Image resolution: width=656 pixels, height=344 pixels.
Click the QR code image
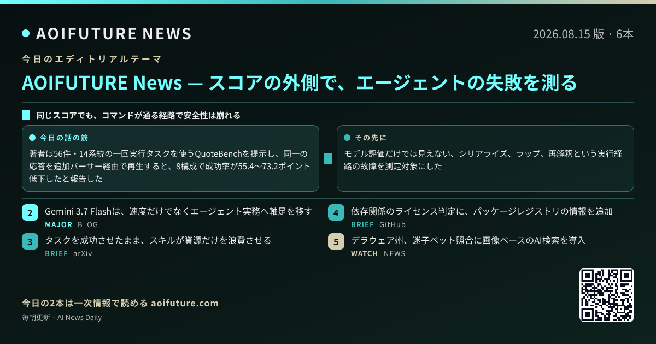click(x=607, y=295)
